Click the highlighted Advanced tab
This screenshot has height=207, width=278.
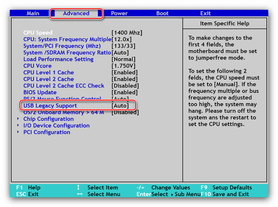pos(76,13)
